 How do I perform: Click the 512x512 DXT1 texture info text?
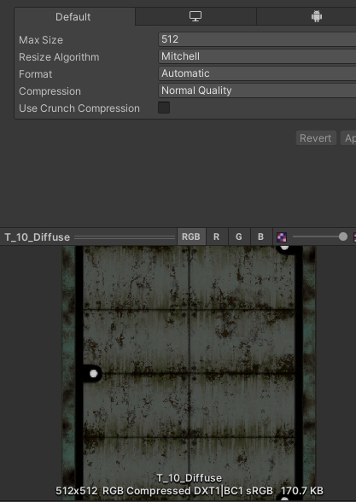pyautogui.click(x=190, y=491)
